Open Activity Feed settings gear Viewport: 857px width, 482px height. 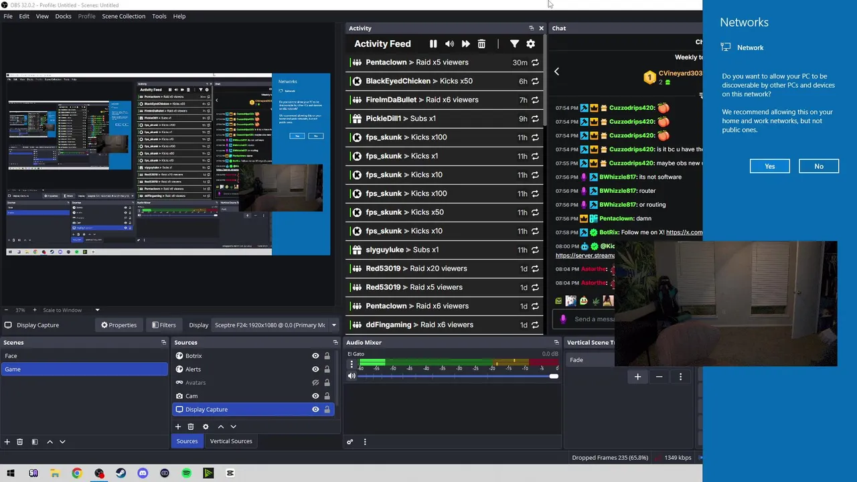530,44
